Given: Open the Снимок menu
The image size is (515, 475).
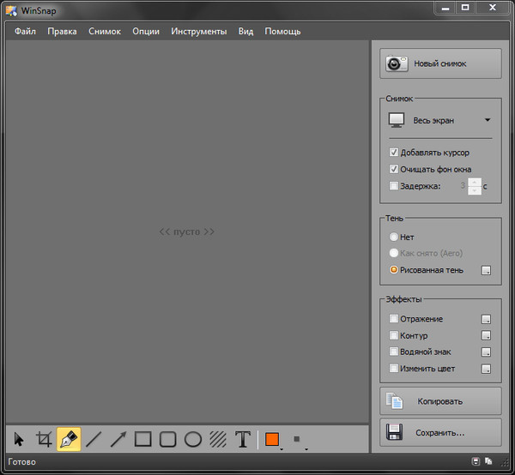Looking at the screenshot, I should (104, 32).
